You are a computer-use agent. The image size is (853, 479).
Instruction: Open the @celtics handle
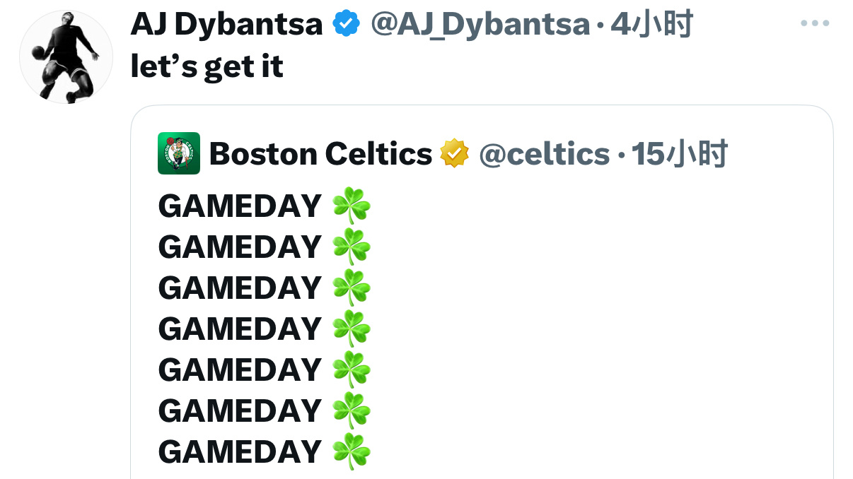coord(544,153)
